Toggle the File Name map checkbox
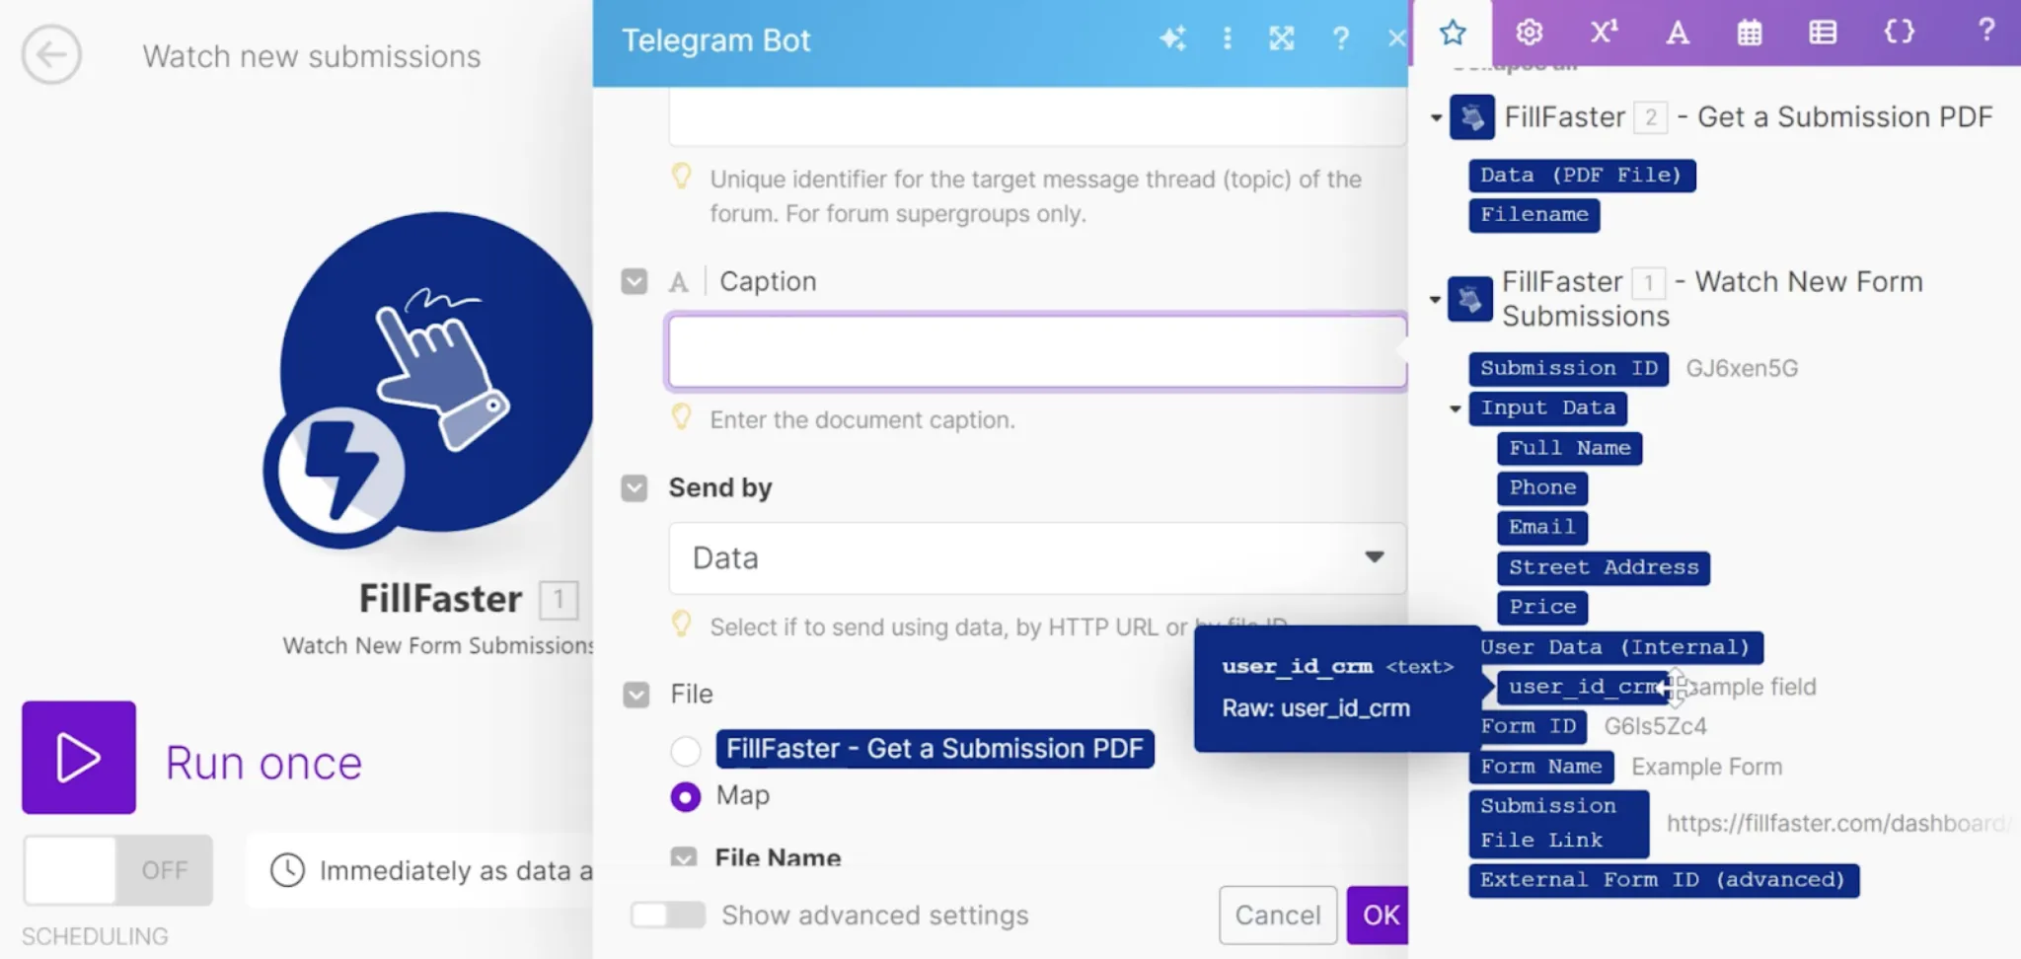2021x959 pixels. [x=683, y=857]
